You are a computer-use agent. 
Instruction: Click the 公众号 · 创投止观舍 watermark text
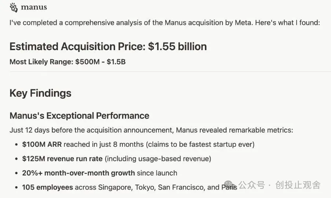tap(279, 185)
